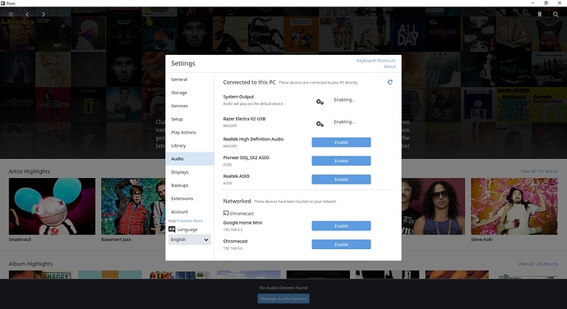Enable the Realtek ASIO device
Screen dimensions: 567x309
341,179
